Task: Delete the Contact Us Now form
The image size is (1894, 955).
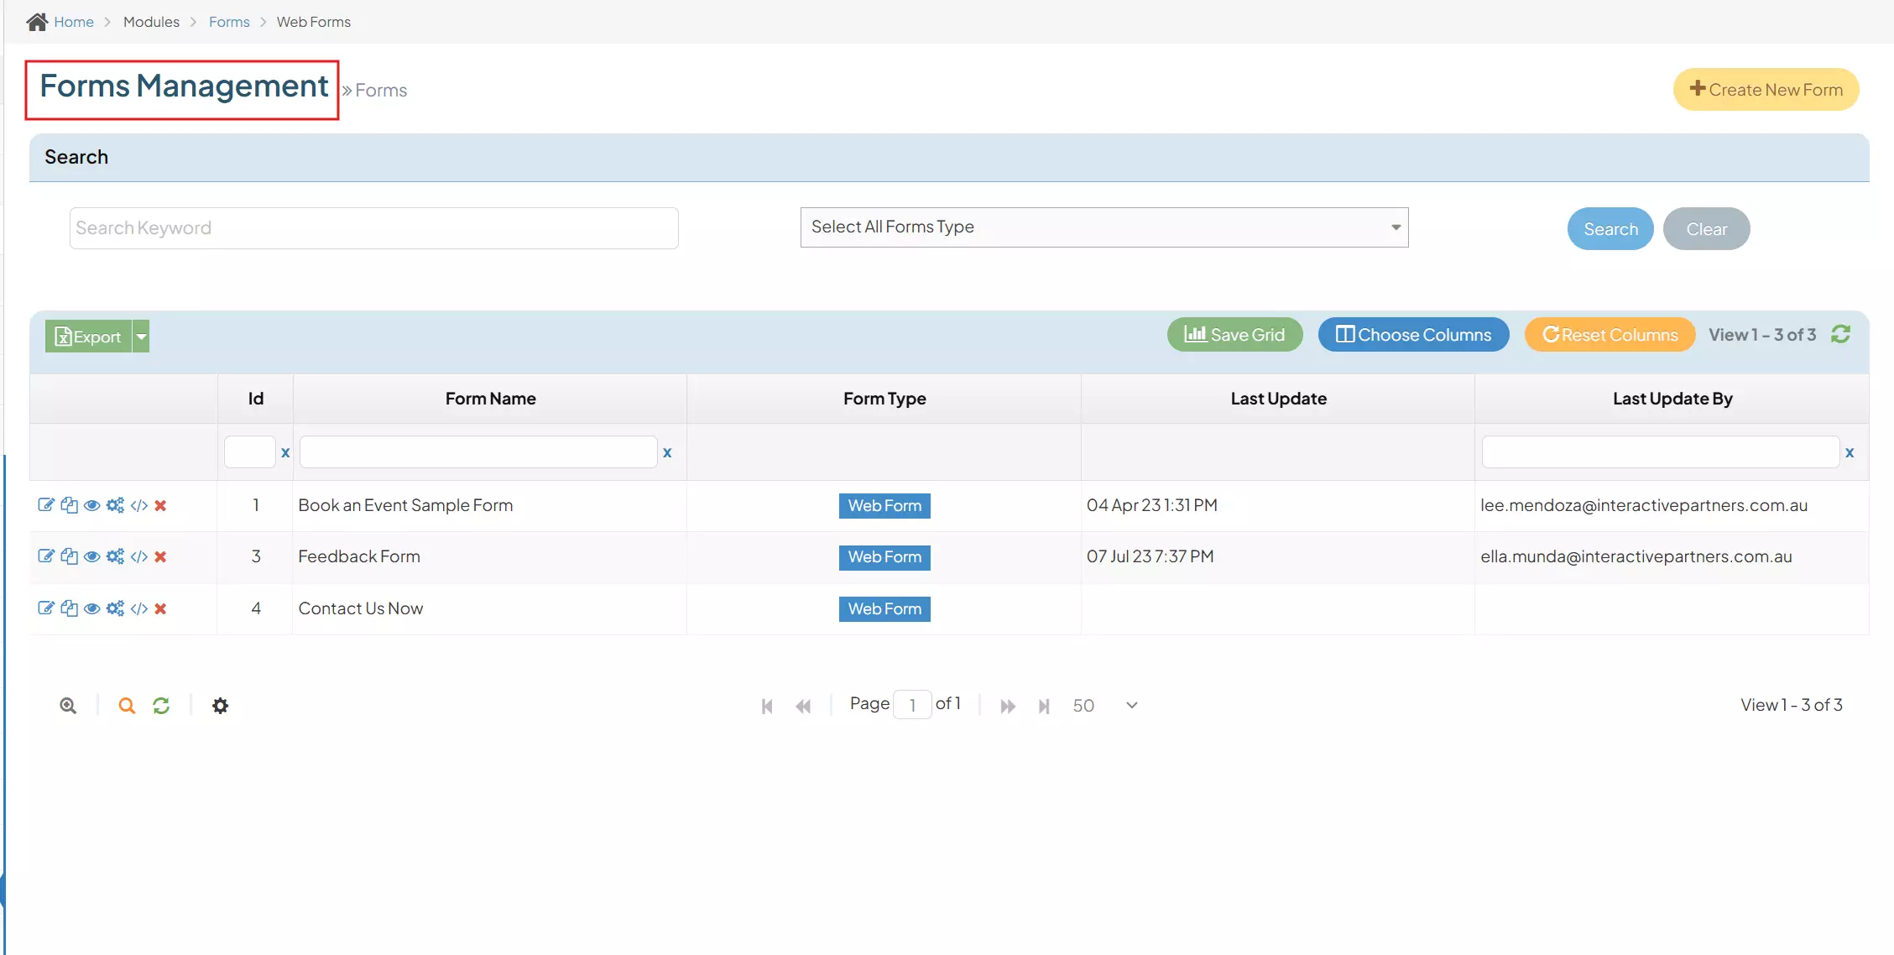Action: coord(161,608)
